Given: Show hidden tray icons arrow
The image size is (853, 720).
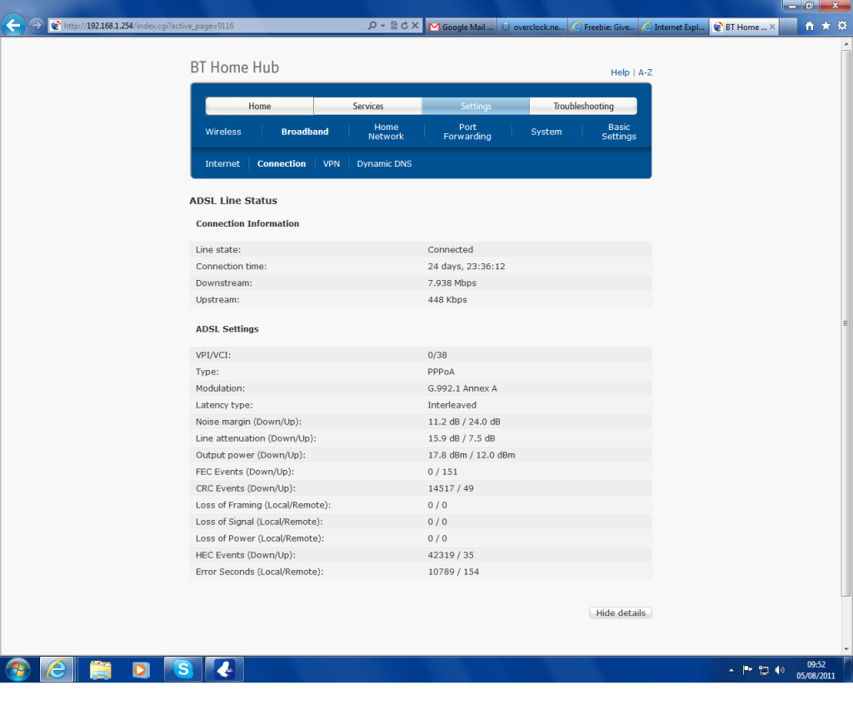Looking at the screenshot, I should coord(731,670).
